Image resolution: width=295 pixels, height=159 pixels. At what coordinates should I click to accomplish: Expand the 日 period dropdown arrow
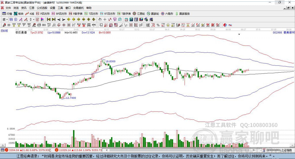pyautogui.click(x=7, y=20)
